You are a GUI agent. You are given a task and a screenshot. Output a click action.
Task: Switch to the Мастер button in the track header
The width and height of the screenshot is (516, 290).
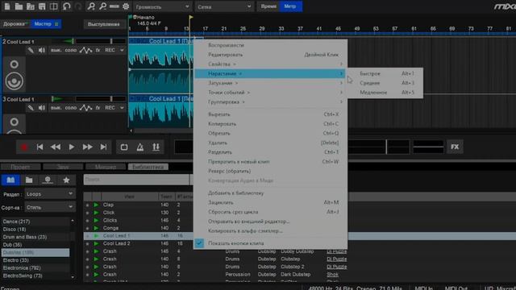click(45, 24)
